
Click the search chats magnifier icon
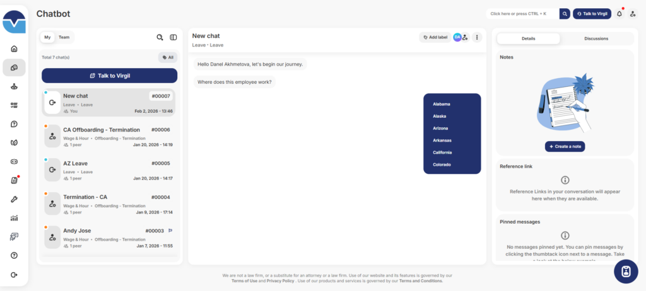pos(160,38)
